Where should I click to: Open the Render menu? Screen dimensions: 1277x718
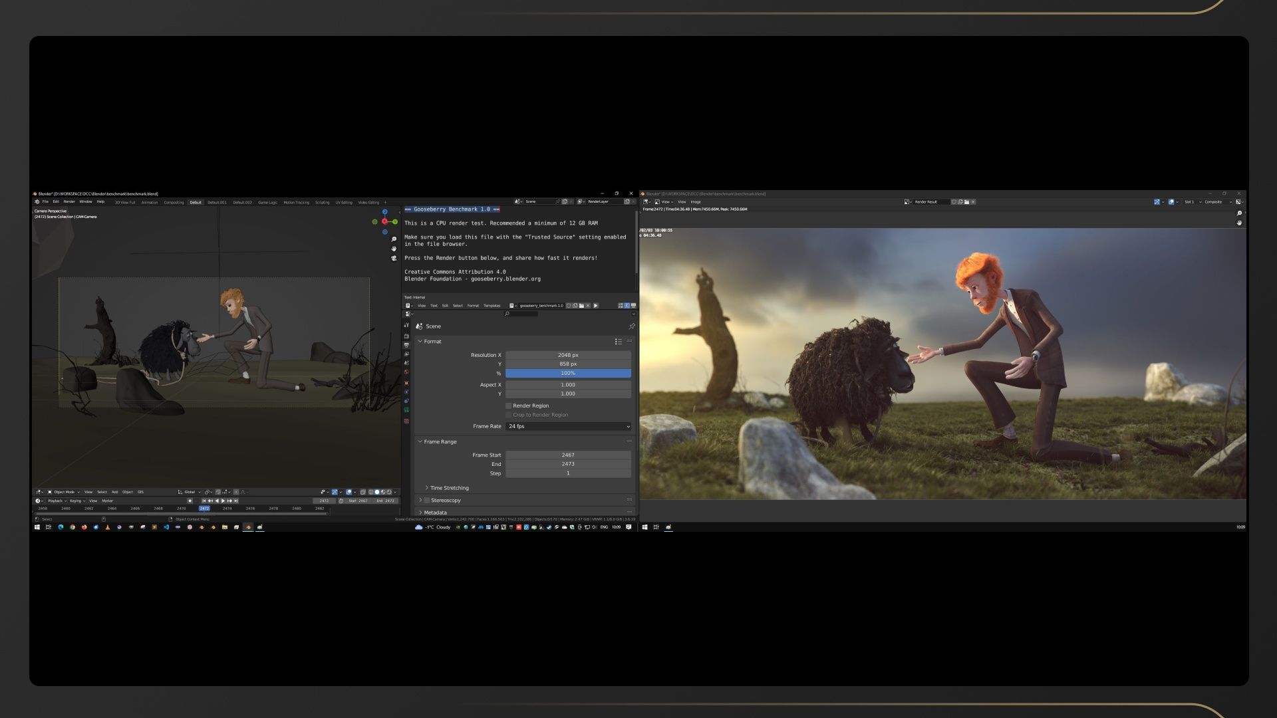(69, 201)
